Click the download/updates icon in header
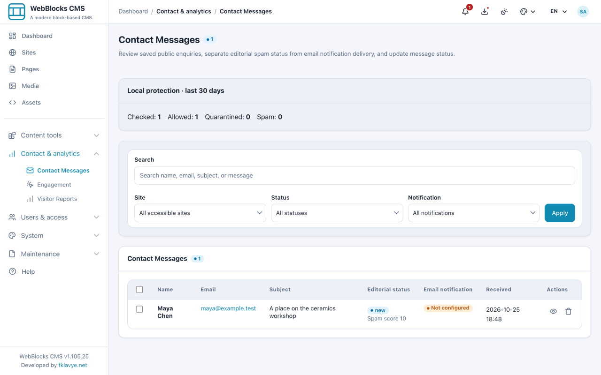This screenshot has width=601, height=375. click(485, 12)
